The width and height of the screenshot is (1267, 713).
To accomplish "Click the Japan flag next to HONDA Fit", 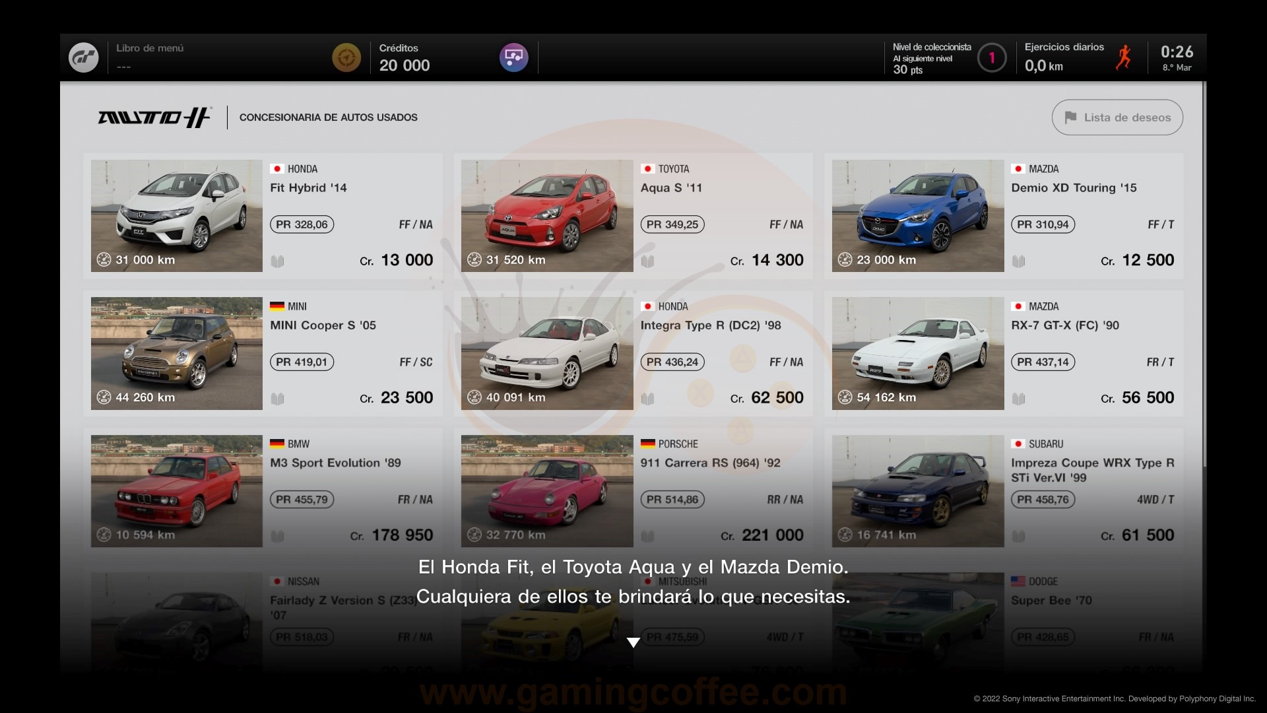I will 277,169.
